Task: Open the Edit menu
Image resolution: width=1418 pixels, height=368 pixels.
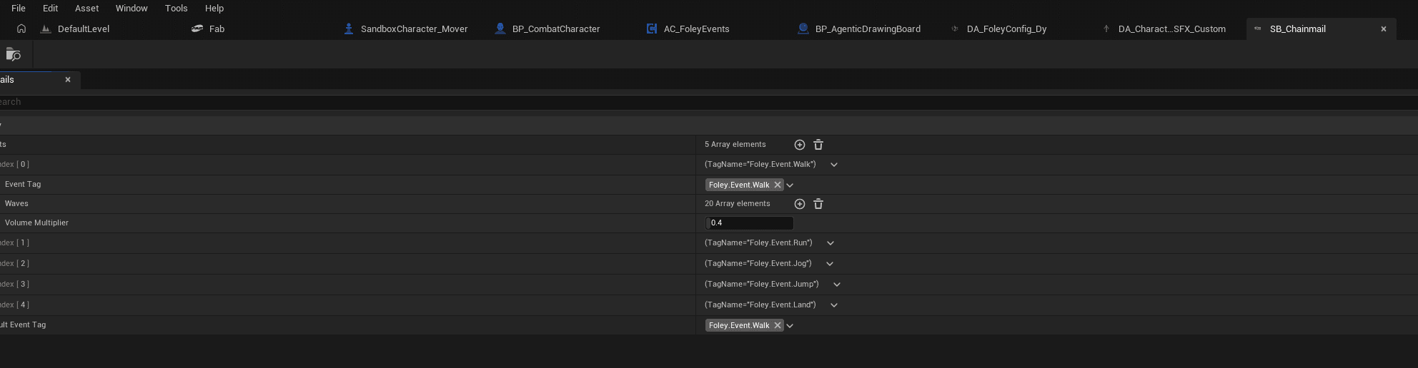Action: 50,9
